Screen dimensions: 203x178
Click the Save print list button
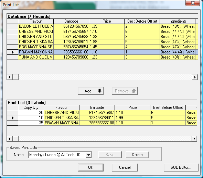(x=110, y=155)
